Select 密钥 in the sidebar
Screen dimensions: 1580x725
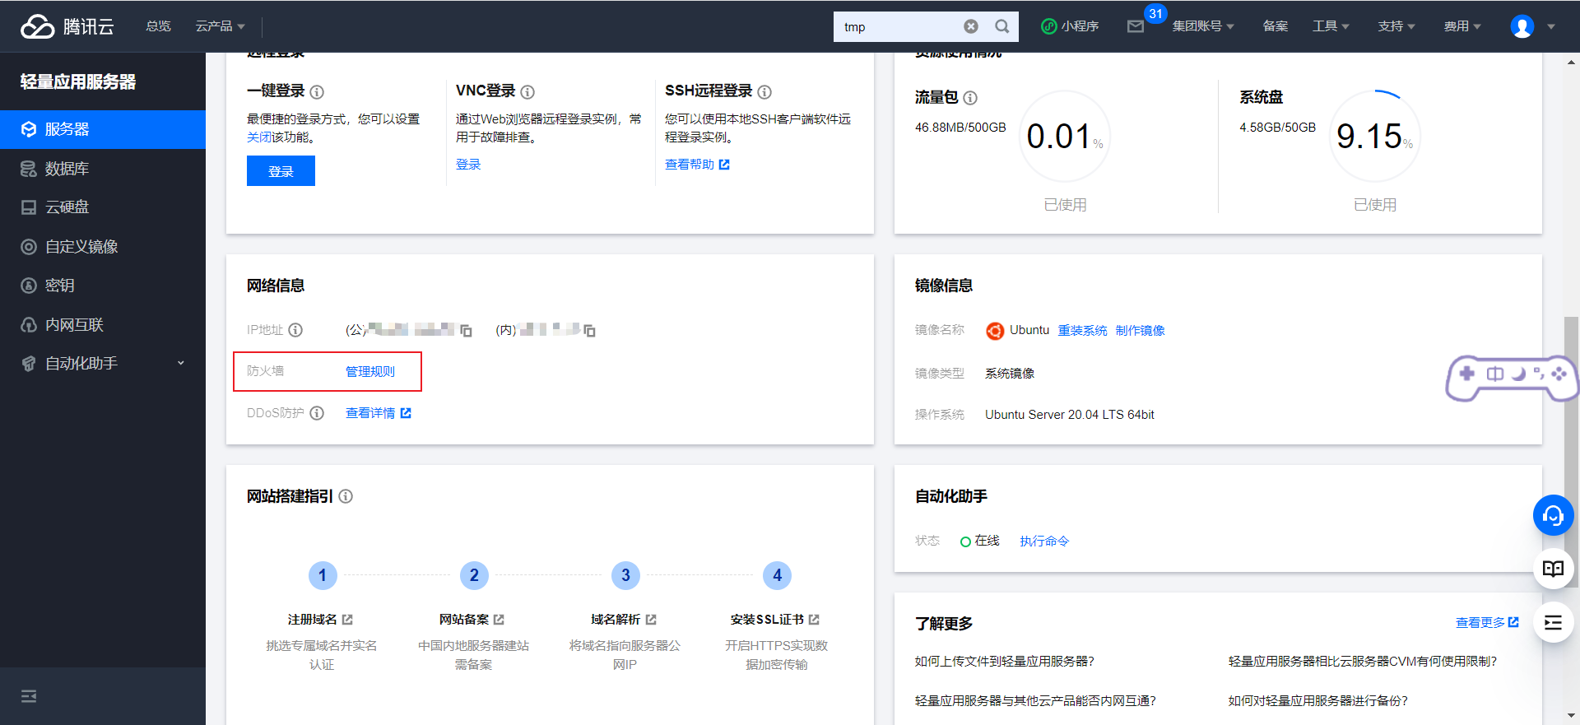[x=103, y=286]
